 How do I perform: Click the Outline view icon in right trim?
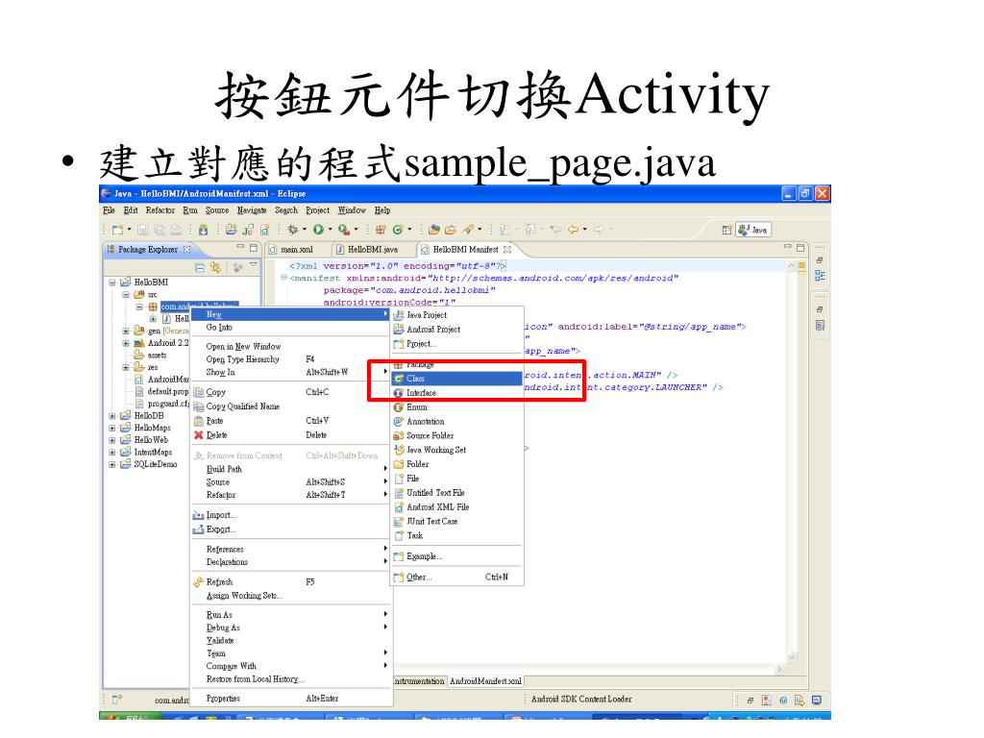pos(820,276)
